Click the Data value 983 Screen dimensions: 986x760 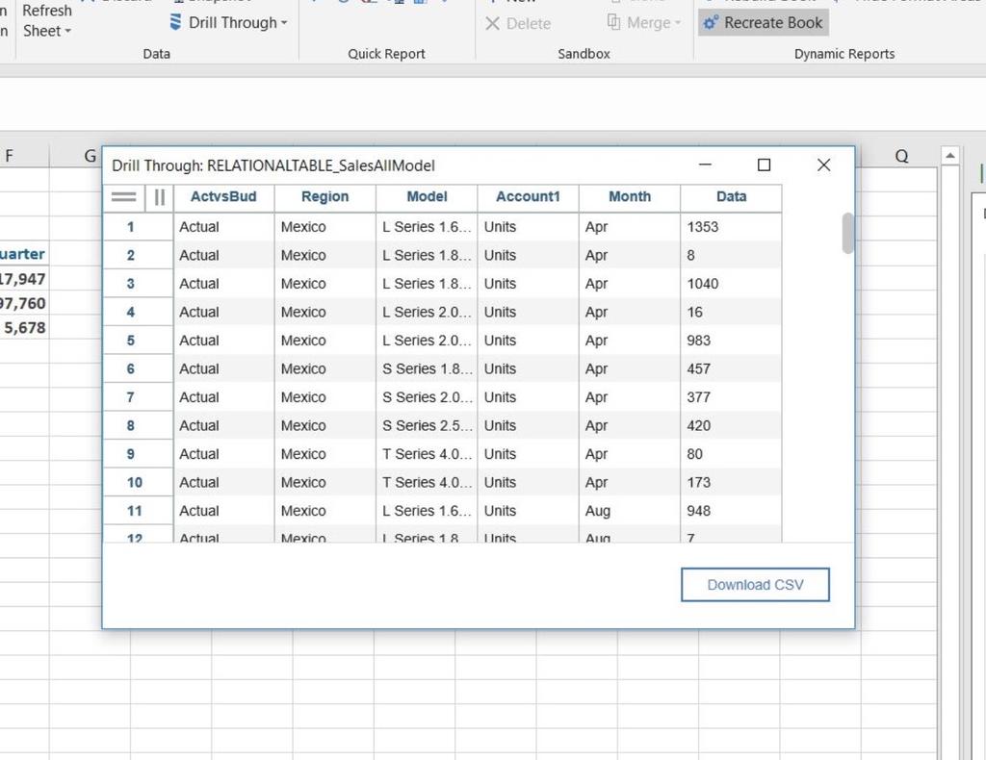pos(732,341)
